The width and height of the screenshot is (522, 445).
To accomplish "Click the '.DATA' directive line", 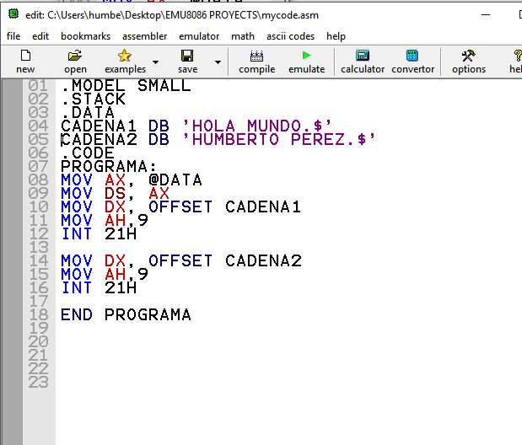I will [x=88, y=112].
